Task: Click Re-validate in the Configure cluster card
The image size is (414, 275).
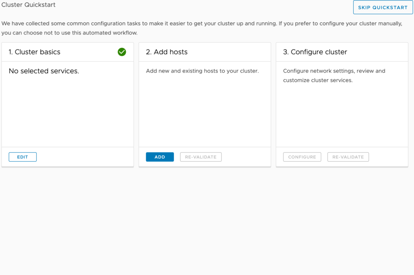Action: tap(348, 157)
